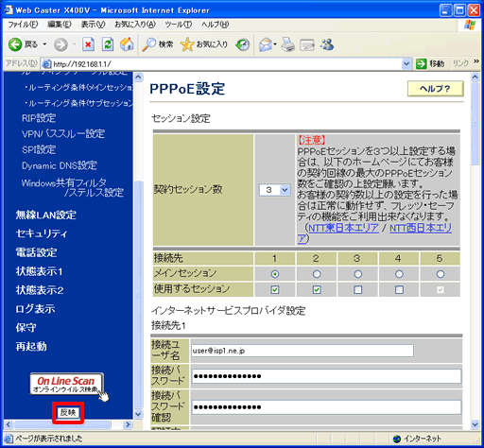Open the 契約セッション数 dropdown
Screen dimensions: 484x448
(274, 190)
